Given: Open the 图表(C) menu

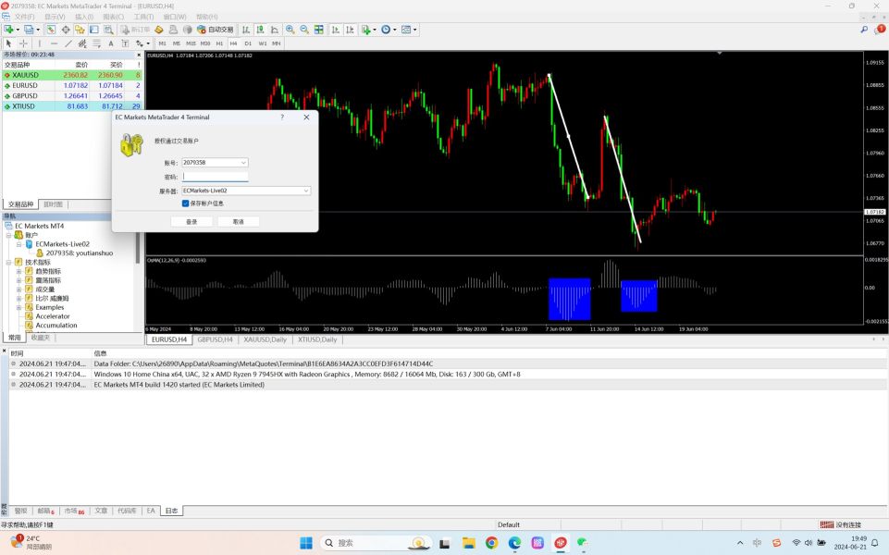Looking at the screenshot, I should (x=114, y=17).
